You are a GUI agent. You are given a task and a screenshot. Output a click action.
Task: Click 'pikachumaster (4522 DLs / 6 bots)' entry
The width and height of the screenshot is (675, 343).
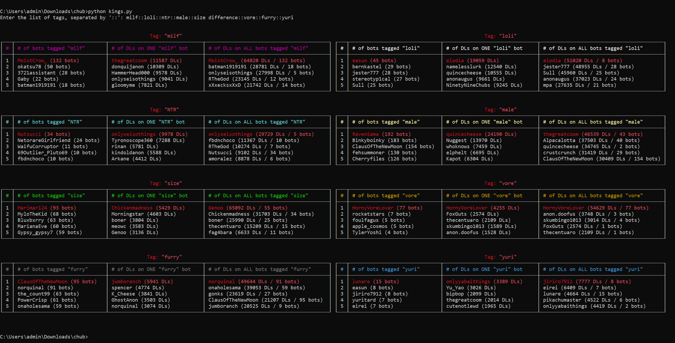point(591,300)
